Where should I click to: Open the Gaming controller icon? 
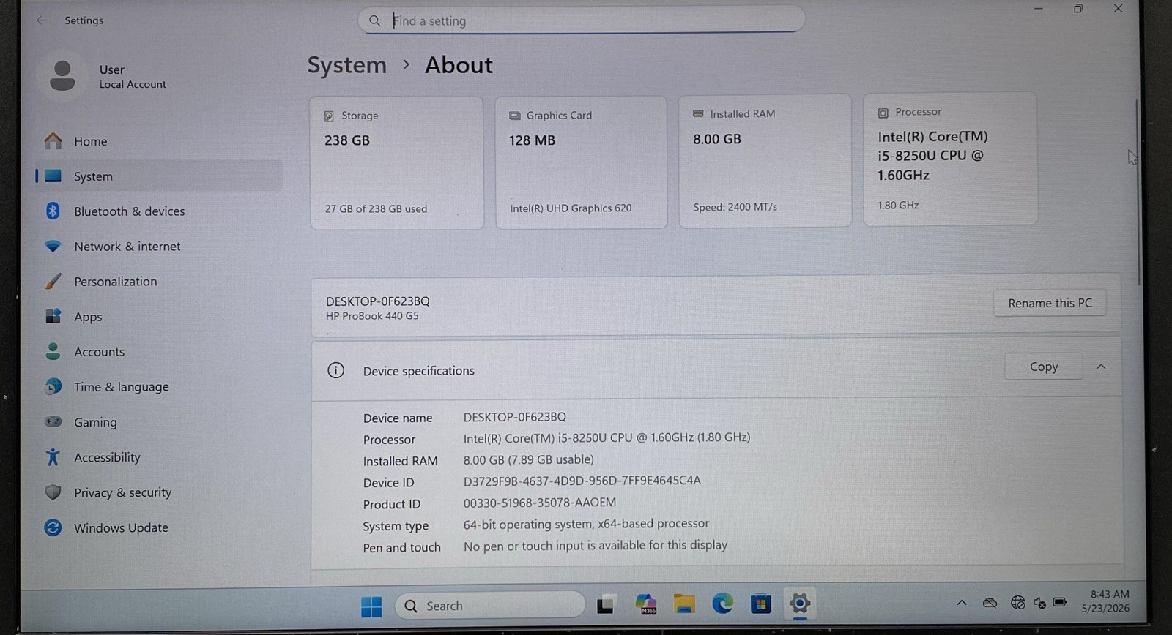point(53,421)
